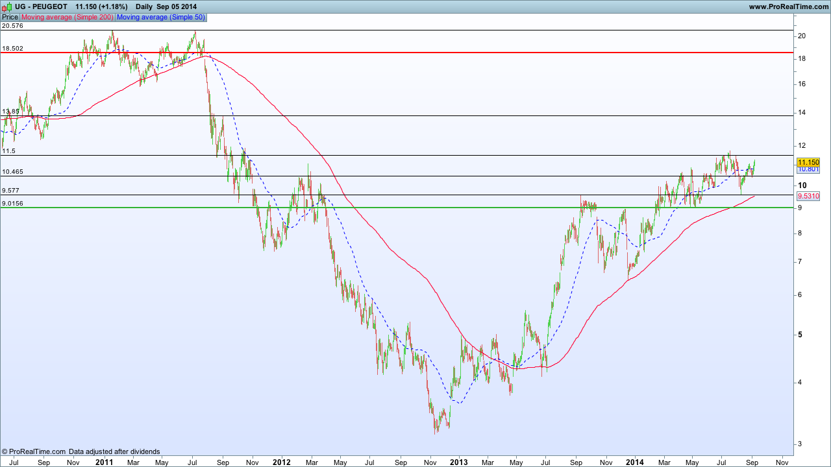Click the blue 10.801 moving average tag
This screenshot has height=467, width=831.
coord(808,169)
